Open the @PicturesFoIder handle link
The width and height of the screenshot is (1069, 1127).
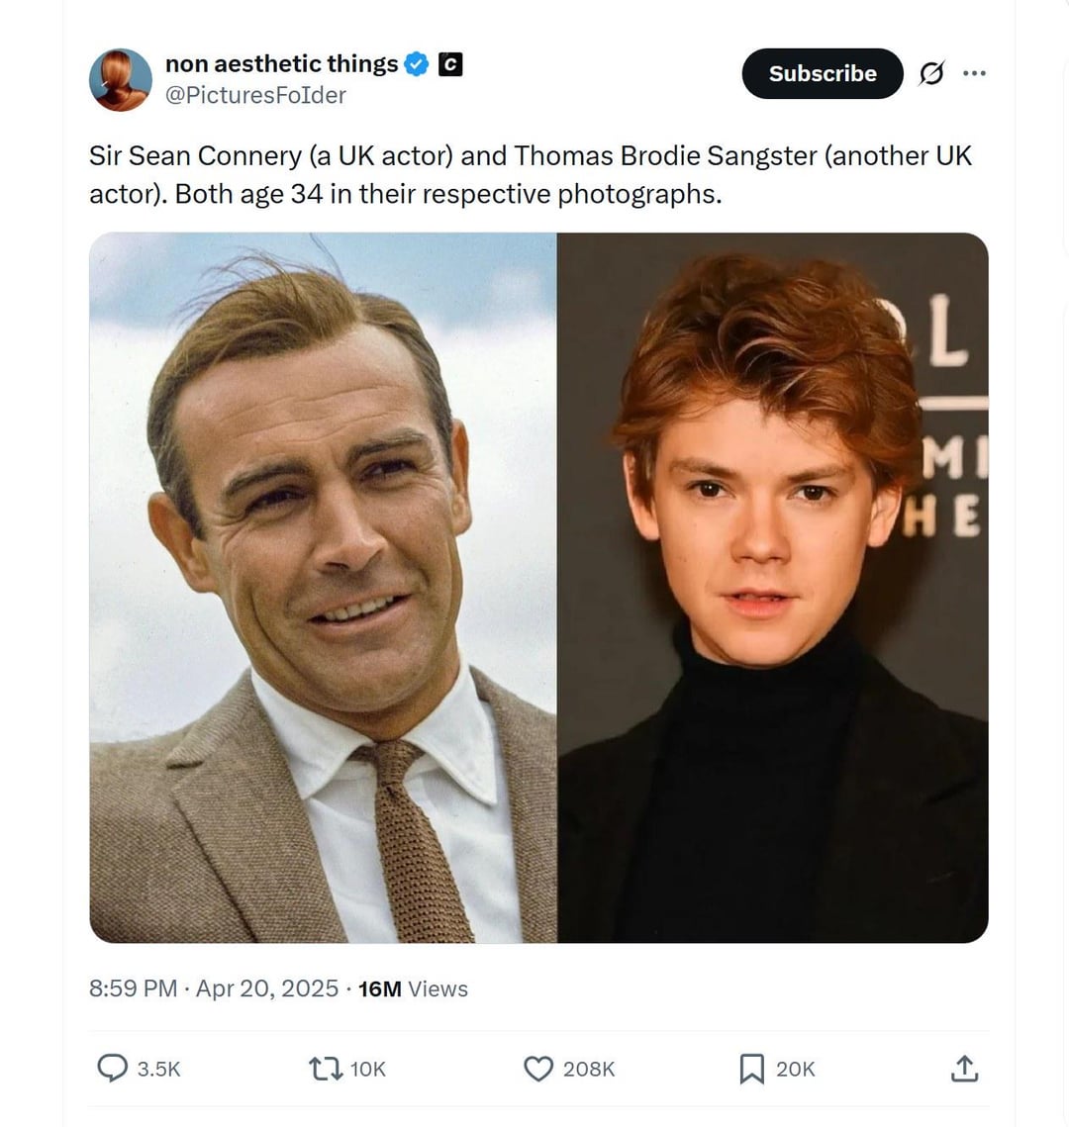point(256,95)
